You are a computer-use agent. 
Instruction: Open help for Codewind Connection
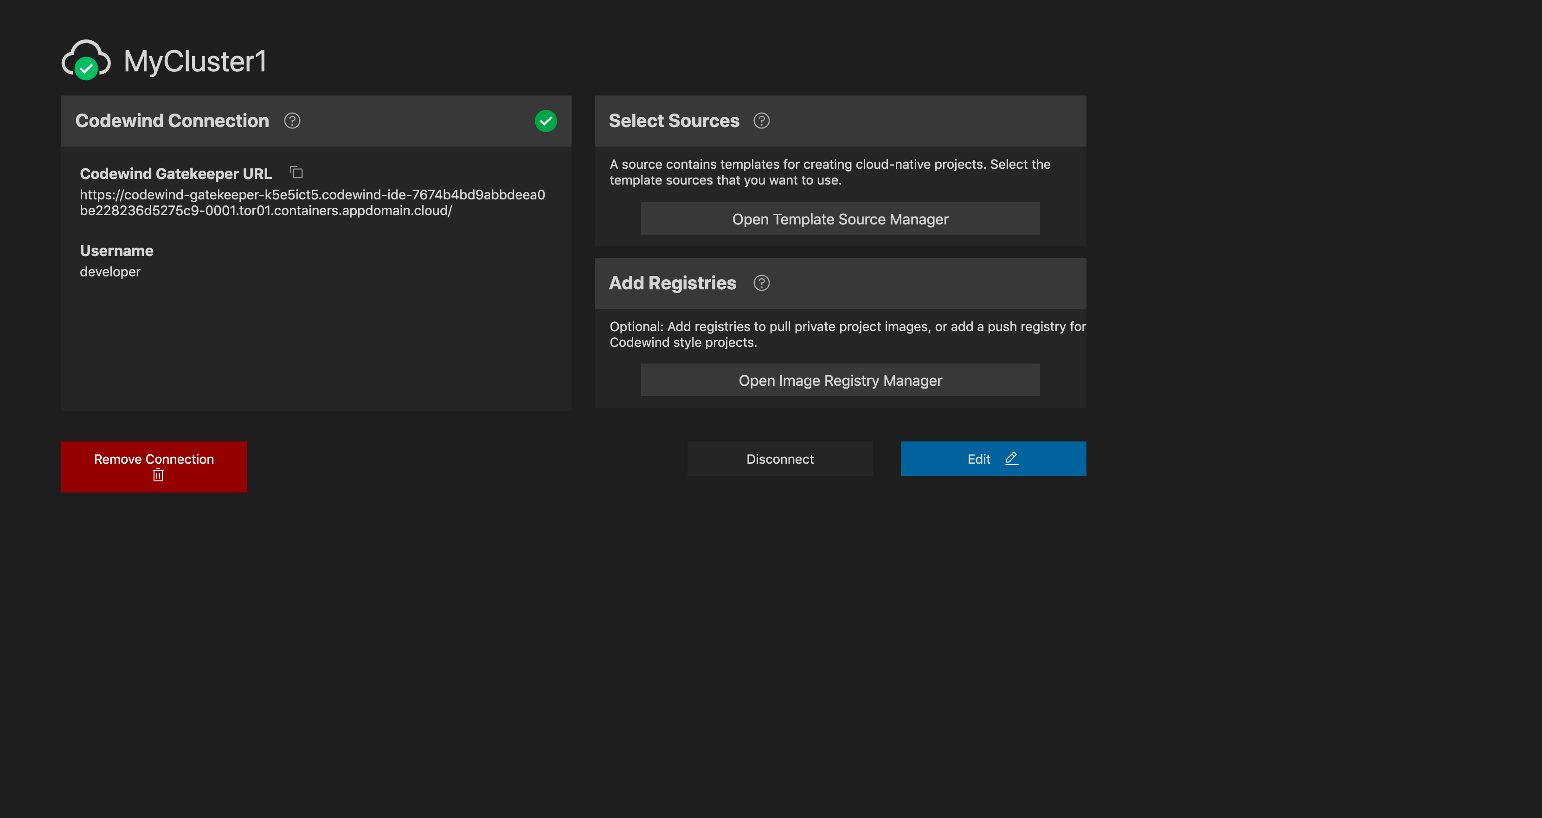point(292,121)
